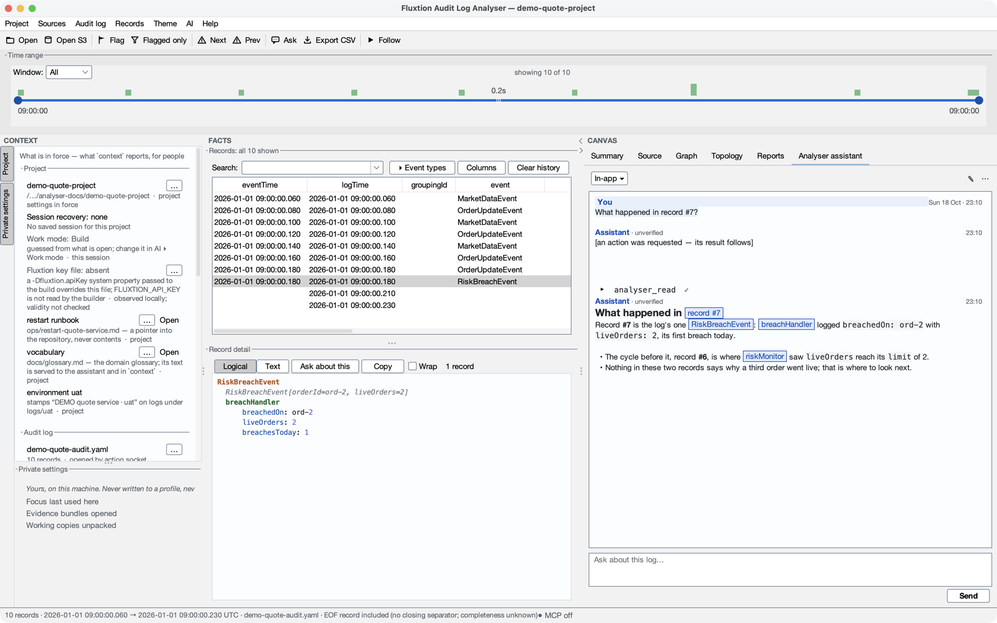
Task: Copy the record detail
Action: tap(383, 367)
